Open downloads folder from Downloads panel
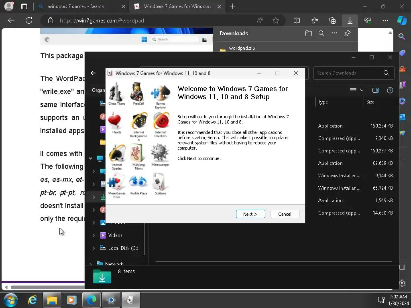The width and height of the screenshot is (411, 308). pyautogui.click(x=309, y=33)
